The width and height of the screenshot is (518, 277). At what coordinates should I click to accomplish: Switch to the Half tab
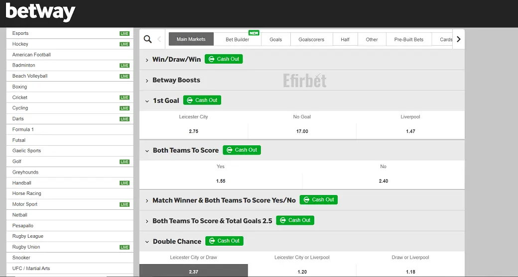[x=345, y=39]
